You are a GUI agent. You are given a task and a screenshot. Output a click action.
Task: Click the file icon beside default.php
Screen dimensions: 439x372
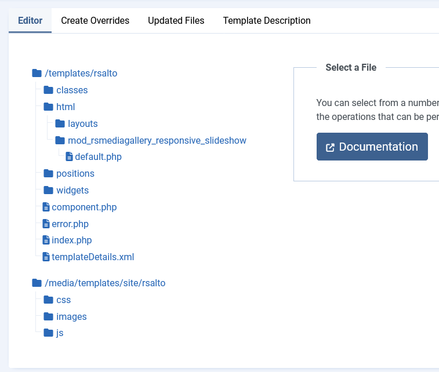point(69,156)
